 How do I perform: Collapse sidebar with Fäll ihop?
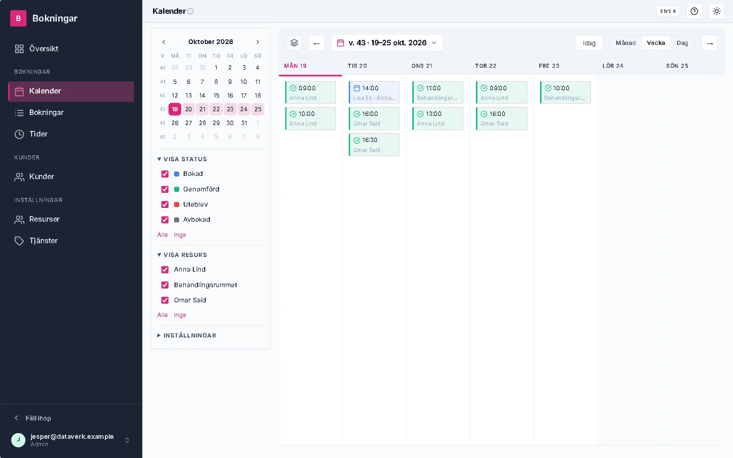33,418
